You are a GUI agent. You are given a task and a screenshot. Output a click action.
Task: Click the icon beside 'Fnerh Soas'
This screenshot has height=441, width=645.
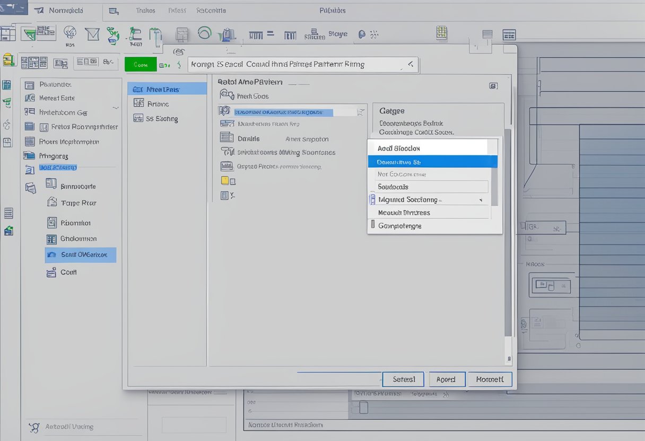226,95
